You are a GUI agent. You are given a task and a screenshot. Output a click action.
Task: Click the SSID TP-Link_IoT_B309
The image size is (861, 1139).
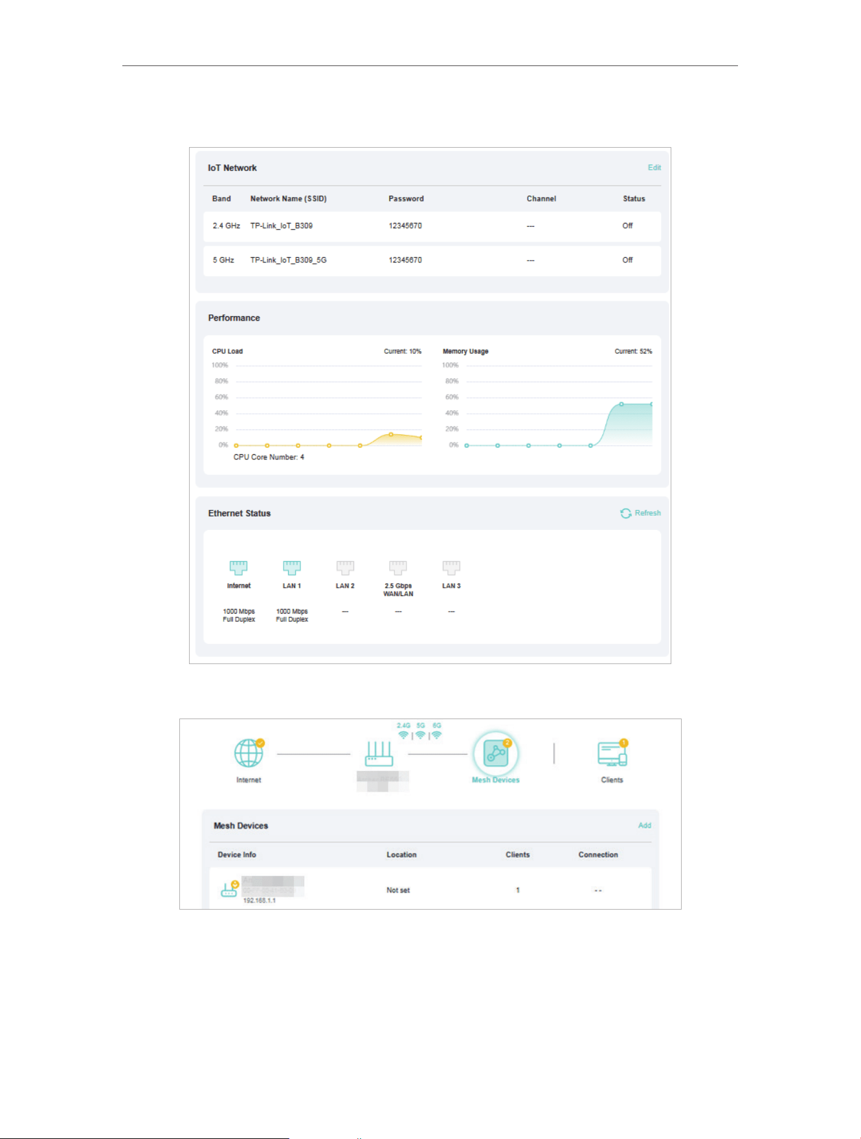(x=282, y=225)
